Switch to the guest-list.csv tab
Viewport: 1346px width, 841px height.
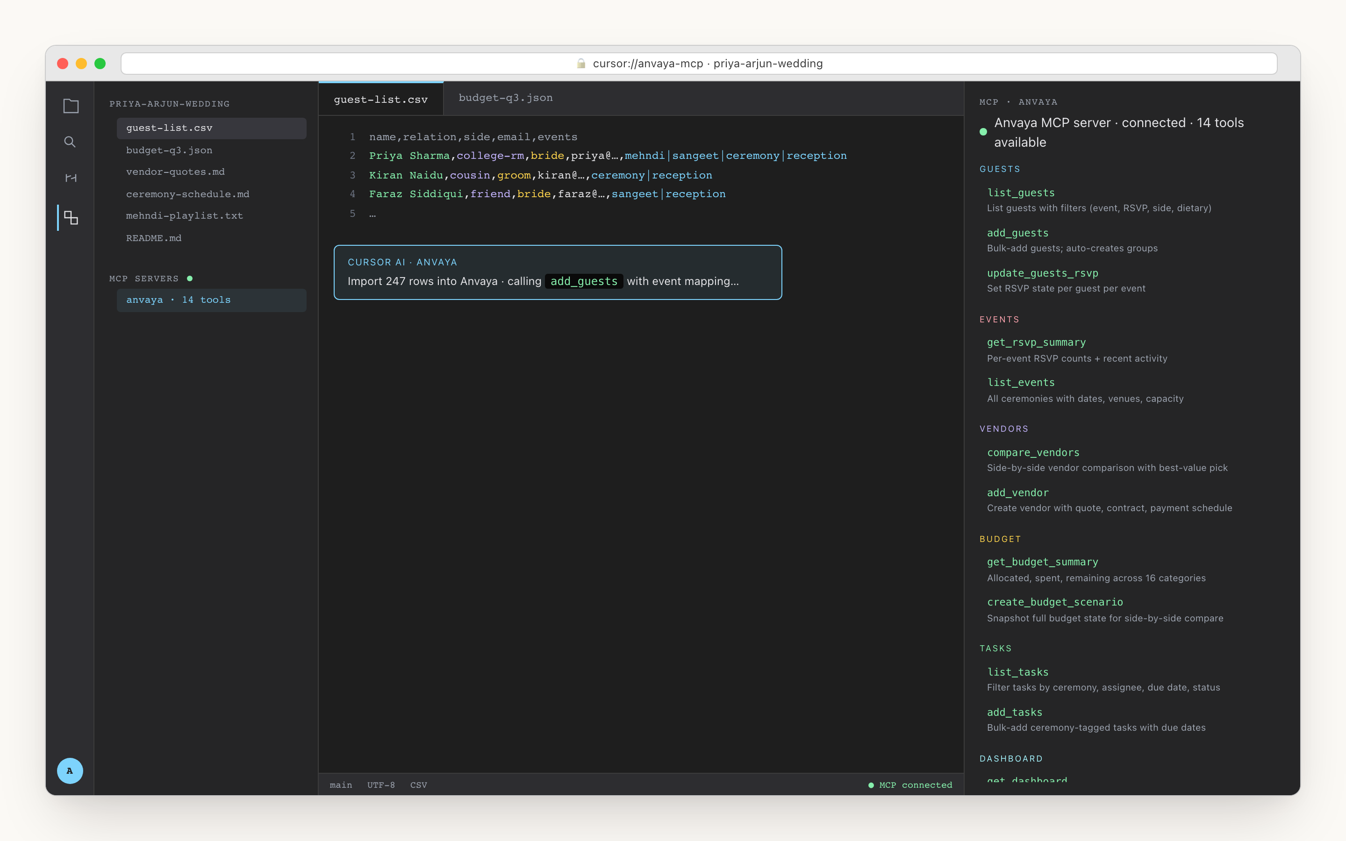pos(381,99)
